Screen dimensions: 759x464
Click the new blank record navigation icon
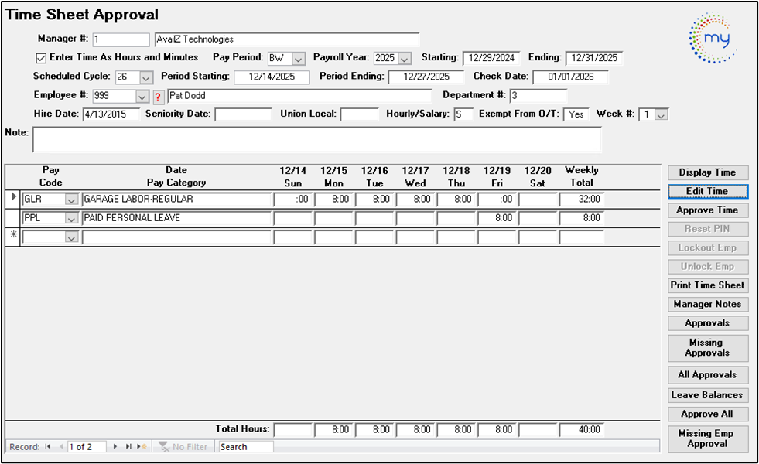(x=141, y=447)
